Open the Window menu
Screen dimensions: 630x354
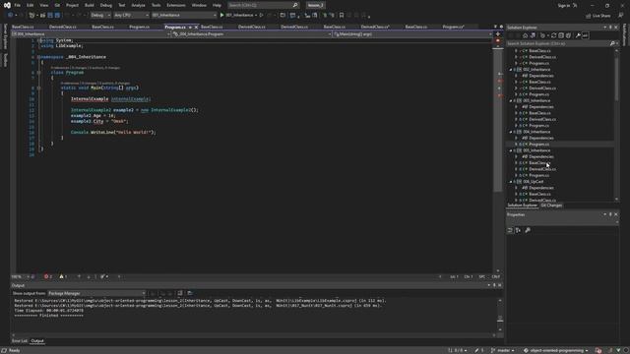point(199,5)
